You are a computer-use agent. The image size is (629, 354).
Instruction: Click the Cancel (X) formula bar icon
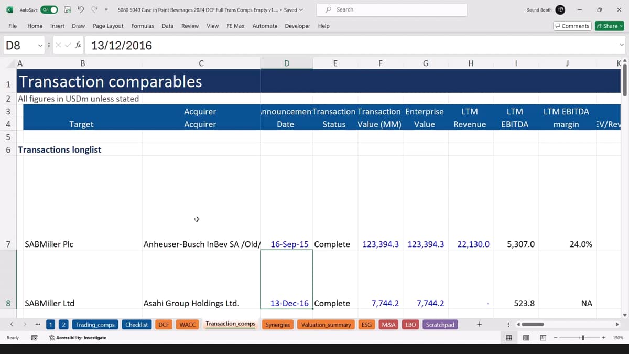58,45
